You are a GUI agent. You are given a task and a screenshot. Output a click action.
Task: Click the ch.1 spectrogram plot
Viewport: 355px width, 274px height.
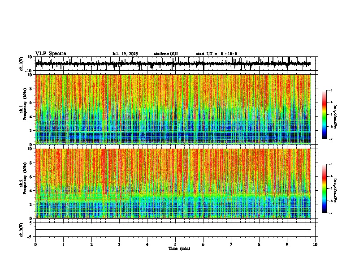tap(173, 109)
